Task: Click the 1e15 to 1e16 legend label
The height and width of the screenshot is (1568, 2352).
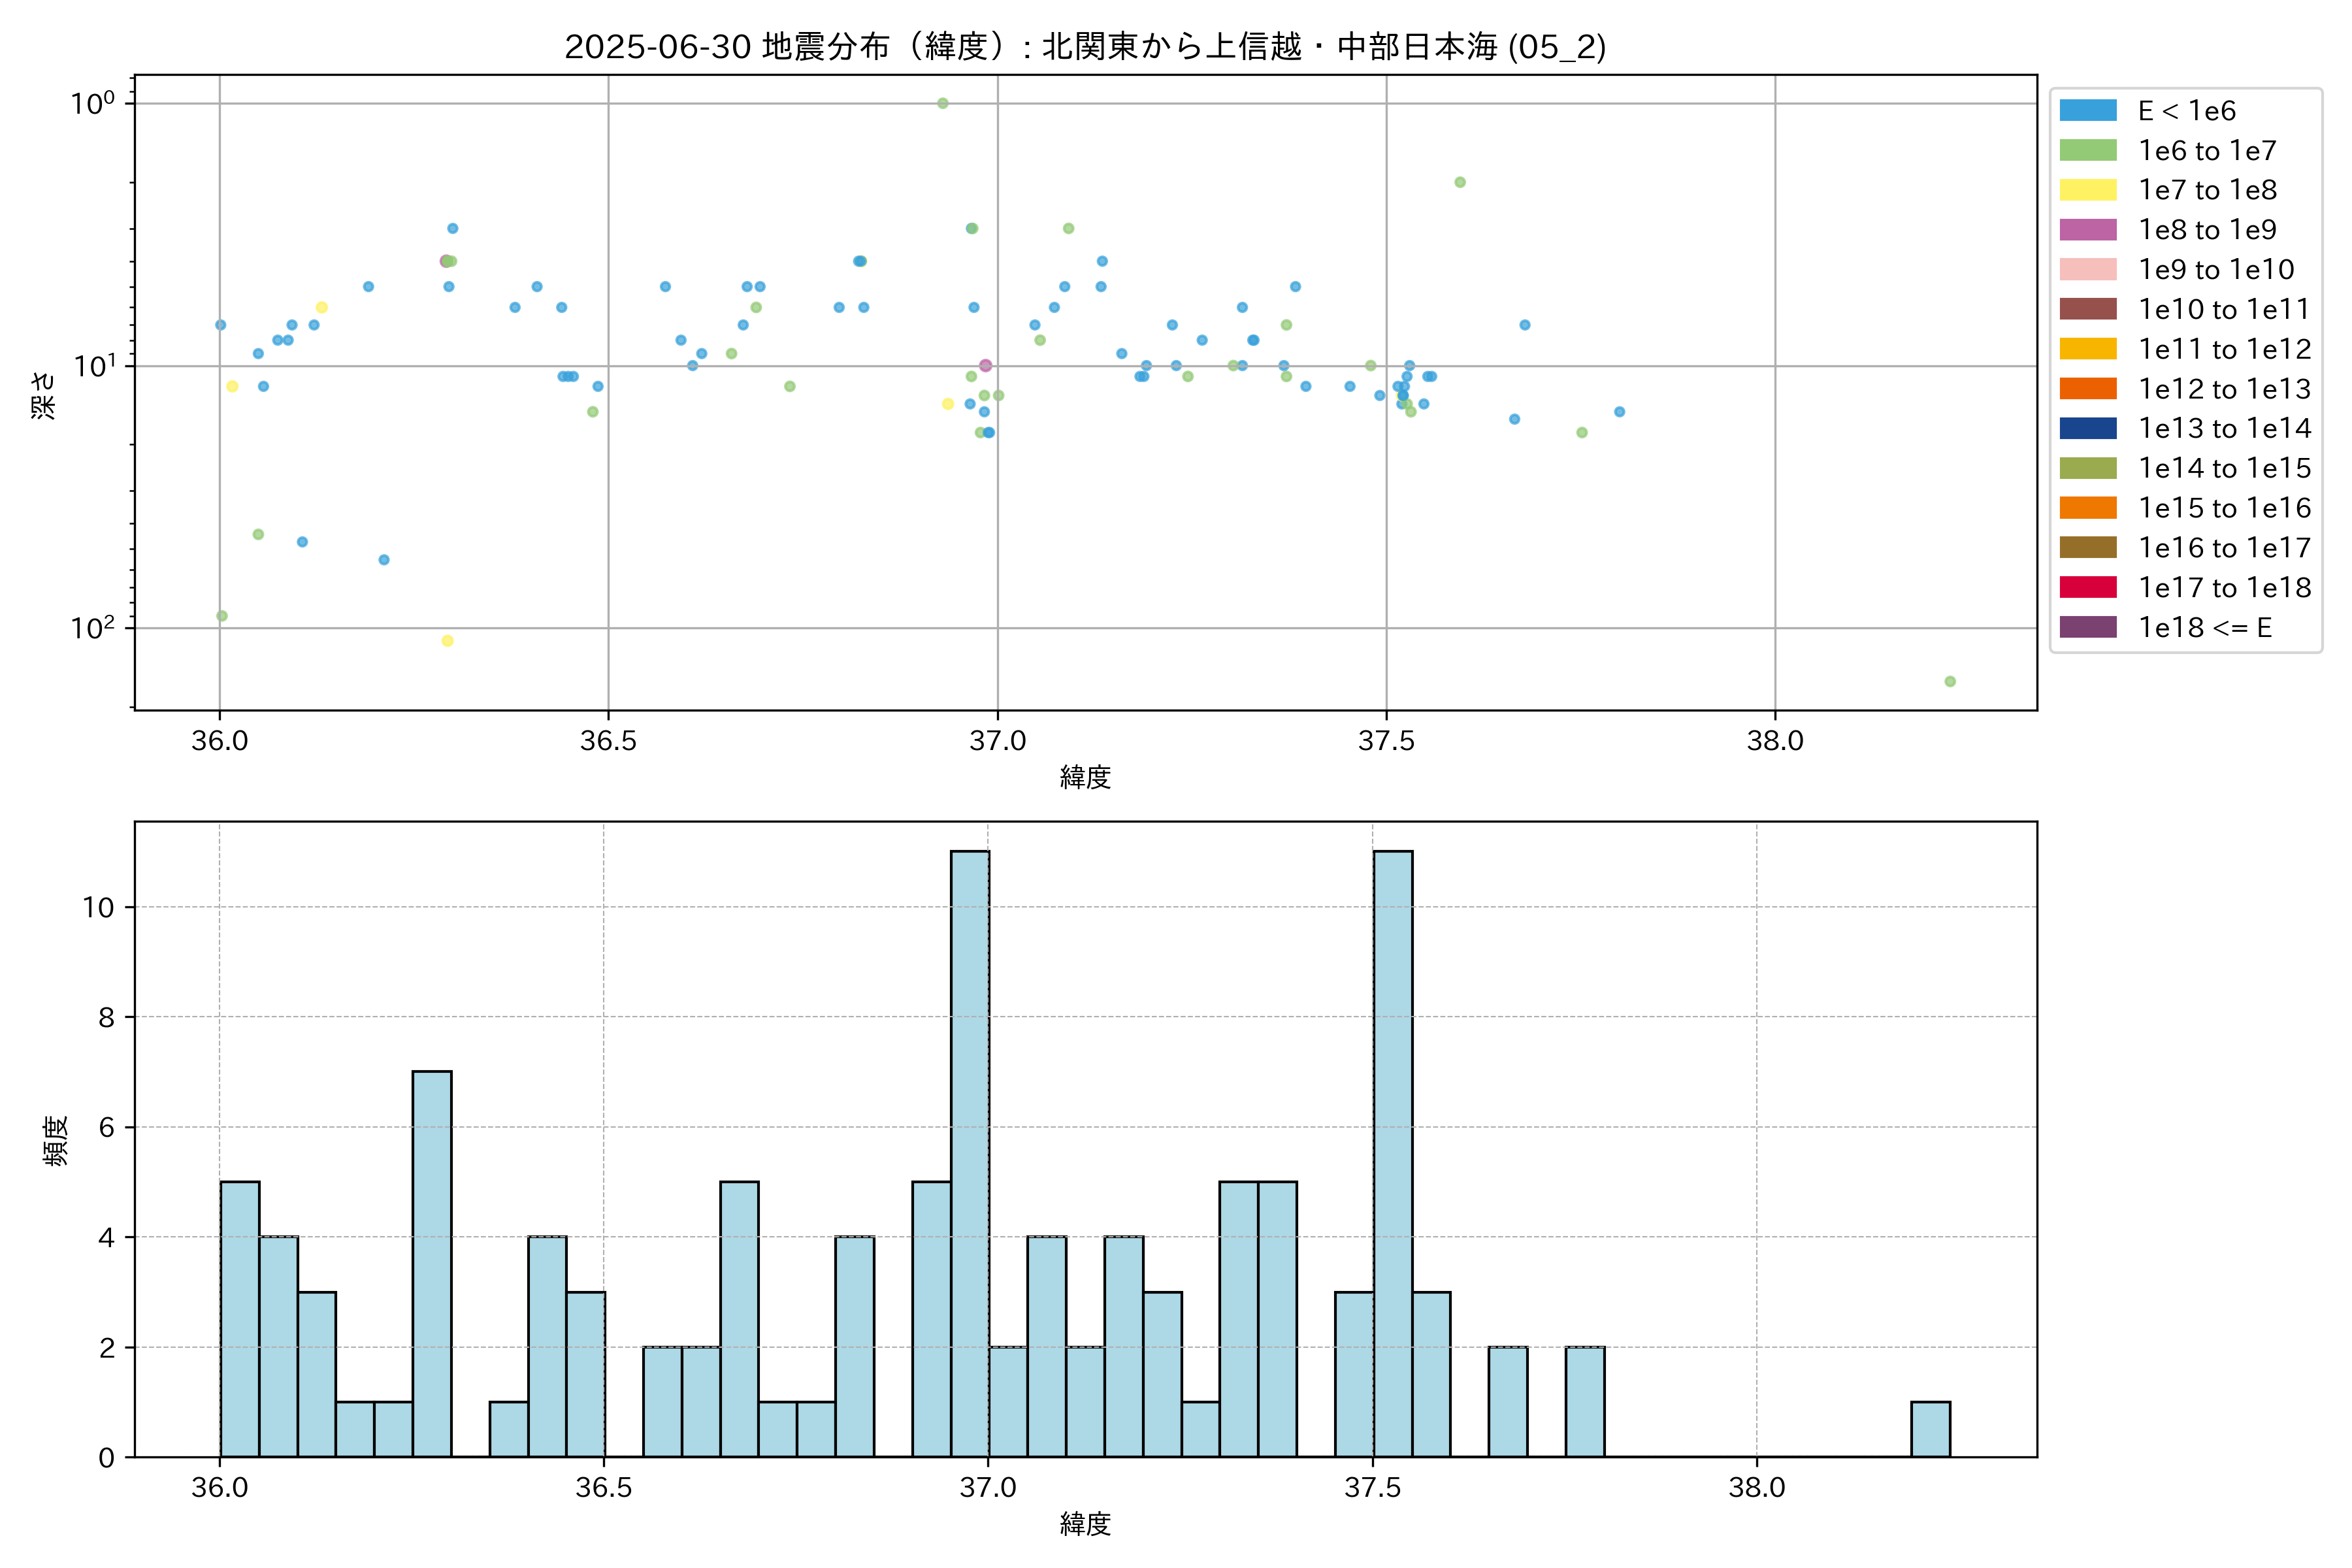Action: click(x=2224, y=508)
